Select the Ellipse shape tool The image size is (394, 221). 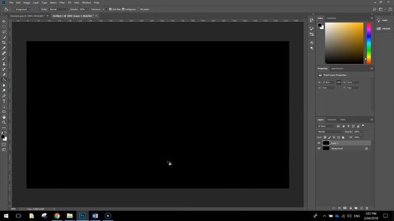tap(4, 112)
